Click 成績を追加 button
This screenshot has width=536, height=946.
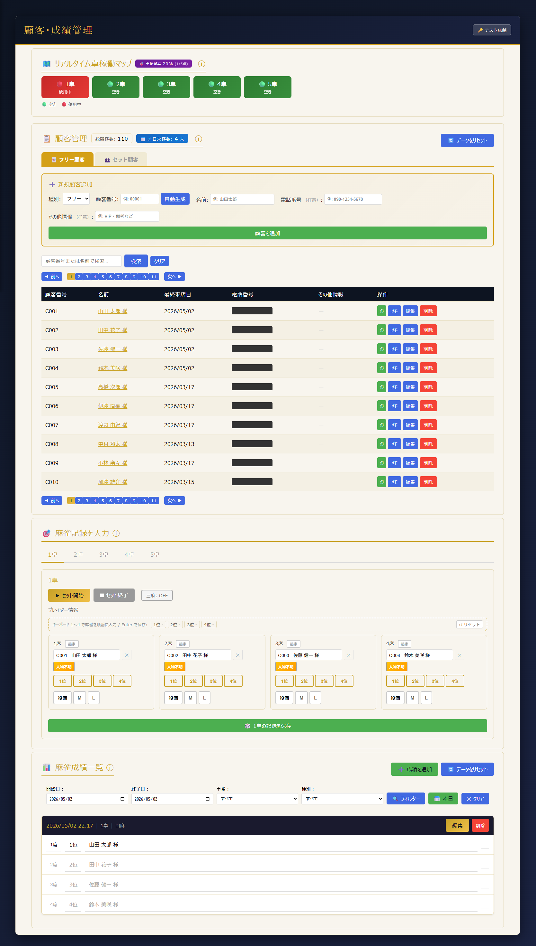click(415, 769)
